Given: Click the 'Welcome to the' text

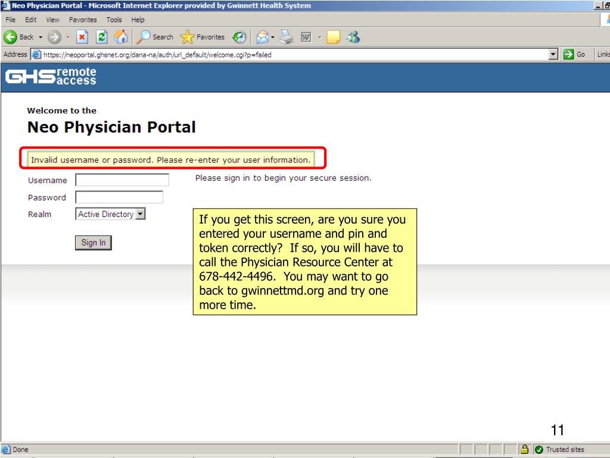Looking at the screenshot, I should tap(62, 110).
